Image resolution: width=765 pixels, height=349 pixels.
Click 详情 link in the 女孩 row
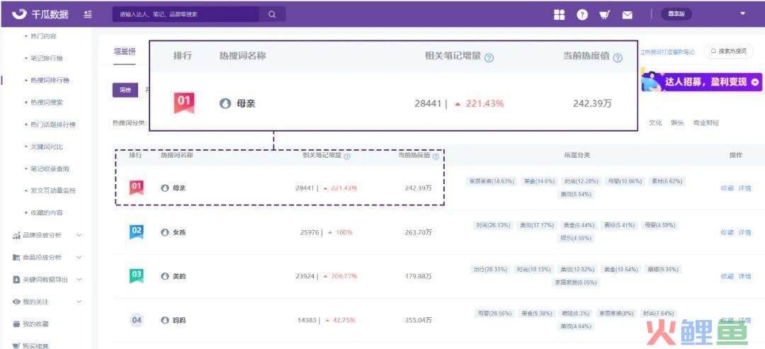click(744, 232)
